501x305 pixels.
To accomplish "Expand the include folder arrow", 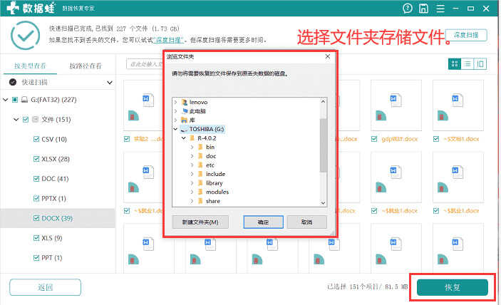I will point(192,174).
